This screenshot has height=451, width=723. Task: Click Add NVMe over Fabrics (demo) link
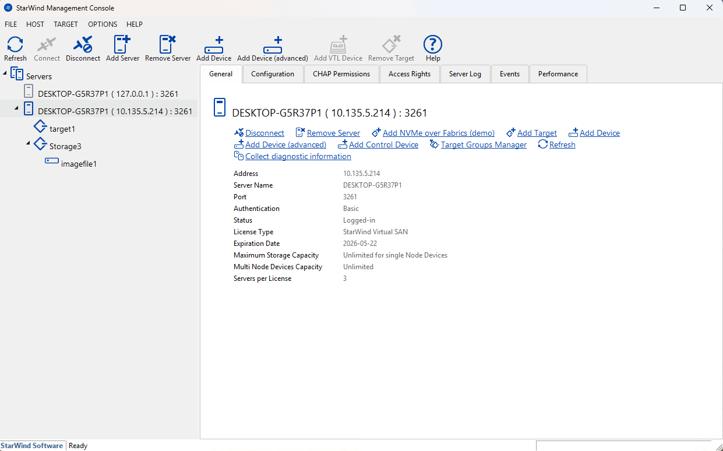coord(439,133)
